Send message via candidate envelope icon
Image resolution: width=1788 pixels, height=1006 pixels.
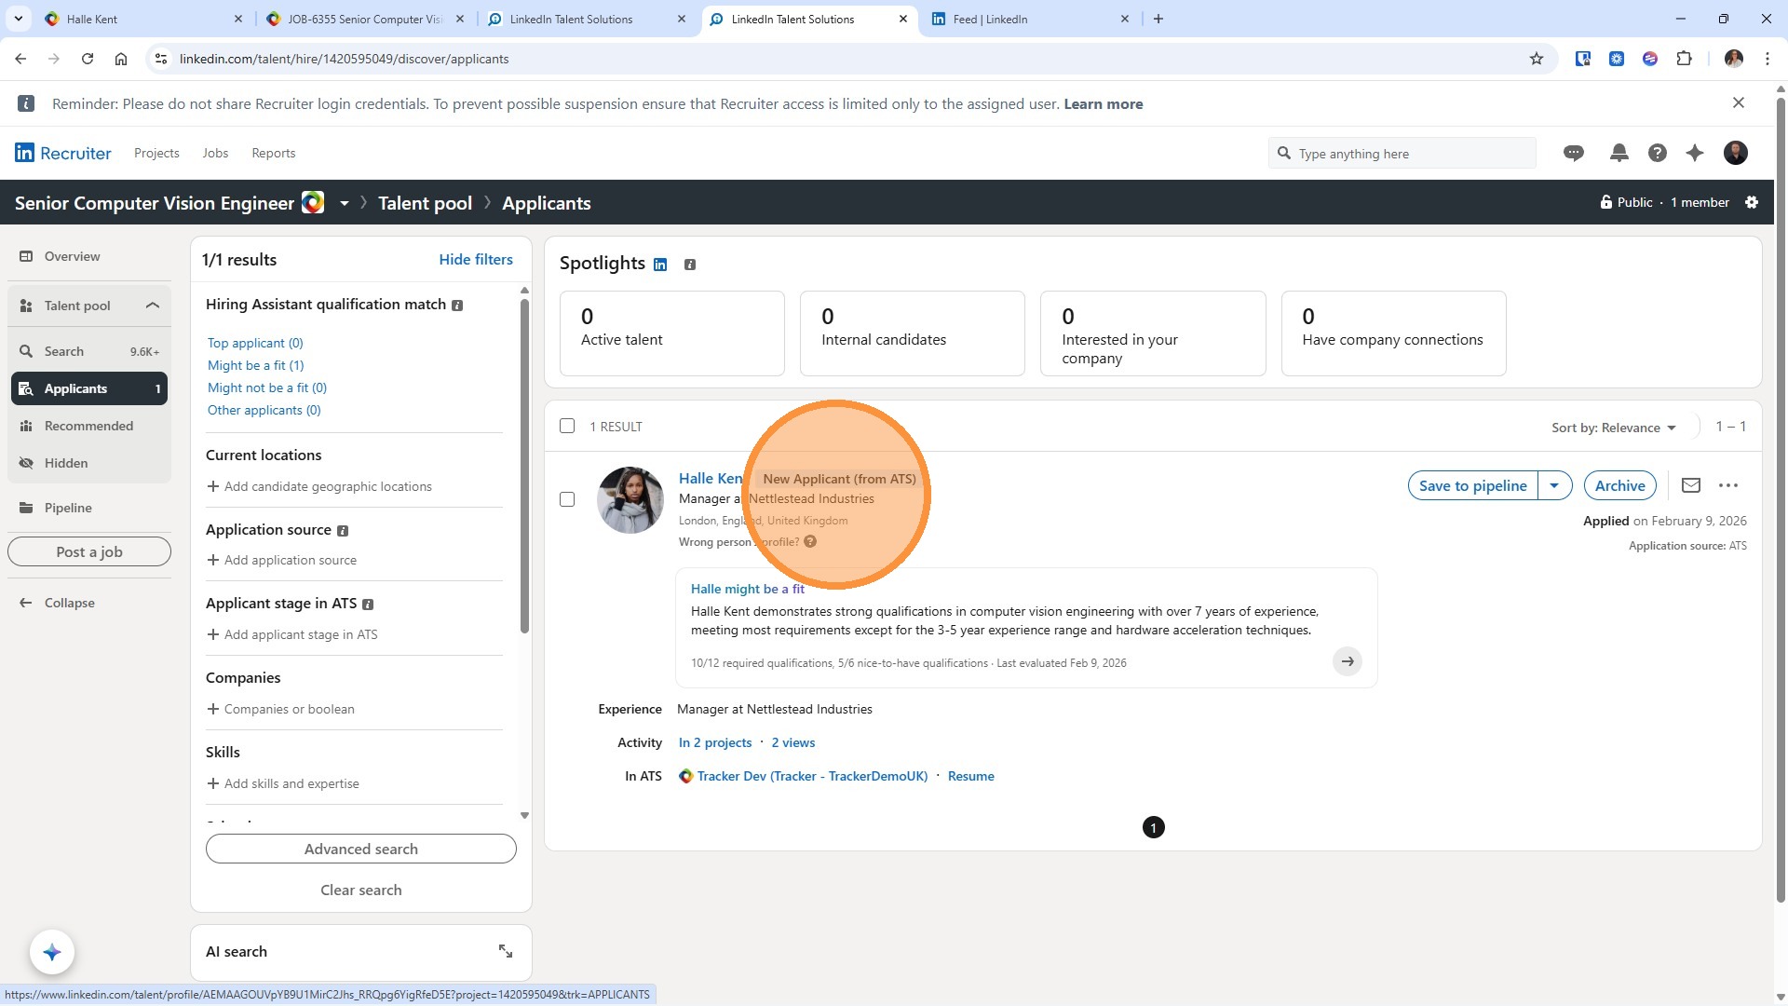1691,485
